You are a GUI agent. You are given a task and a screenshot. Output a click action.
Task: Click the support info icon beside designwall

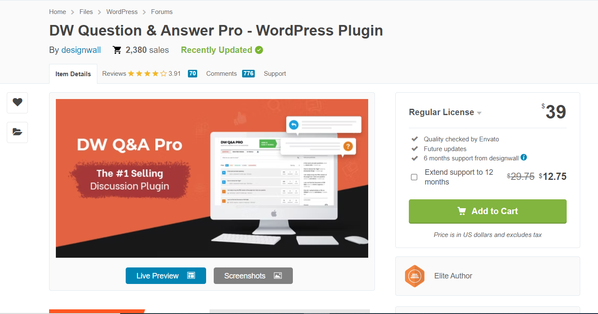pyautogui.click(x=524, y=157)
